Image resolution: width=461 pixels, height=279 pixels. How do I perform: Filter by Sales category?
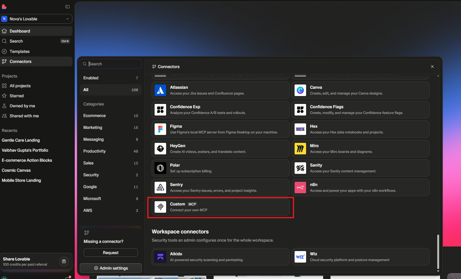(x=111, y=163)
